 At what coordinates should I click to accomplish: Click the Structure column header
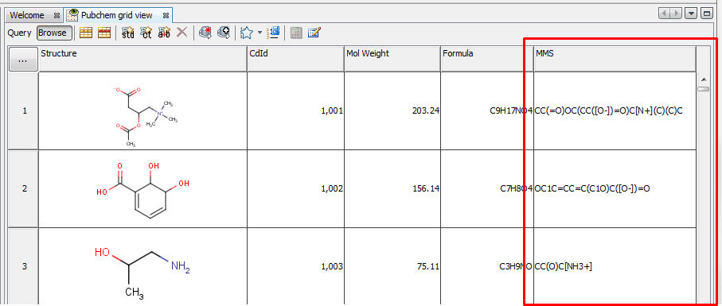143,59
